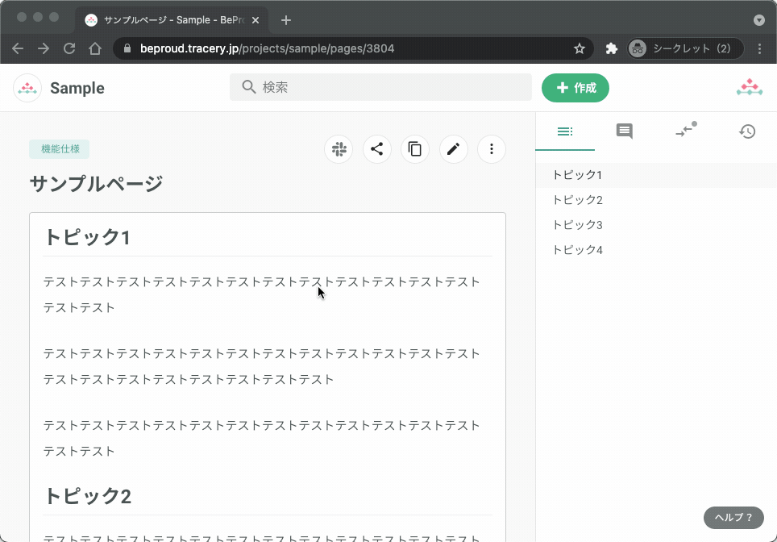Open the ヘルプ button at bottom right

[732, 517]
